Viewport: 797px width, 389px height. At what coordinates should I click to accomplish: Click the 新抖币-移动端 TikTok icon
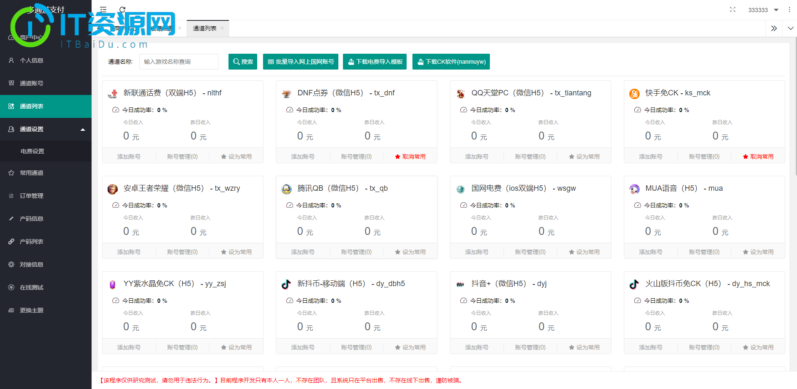(x=286, y=284)
